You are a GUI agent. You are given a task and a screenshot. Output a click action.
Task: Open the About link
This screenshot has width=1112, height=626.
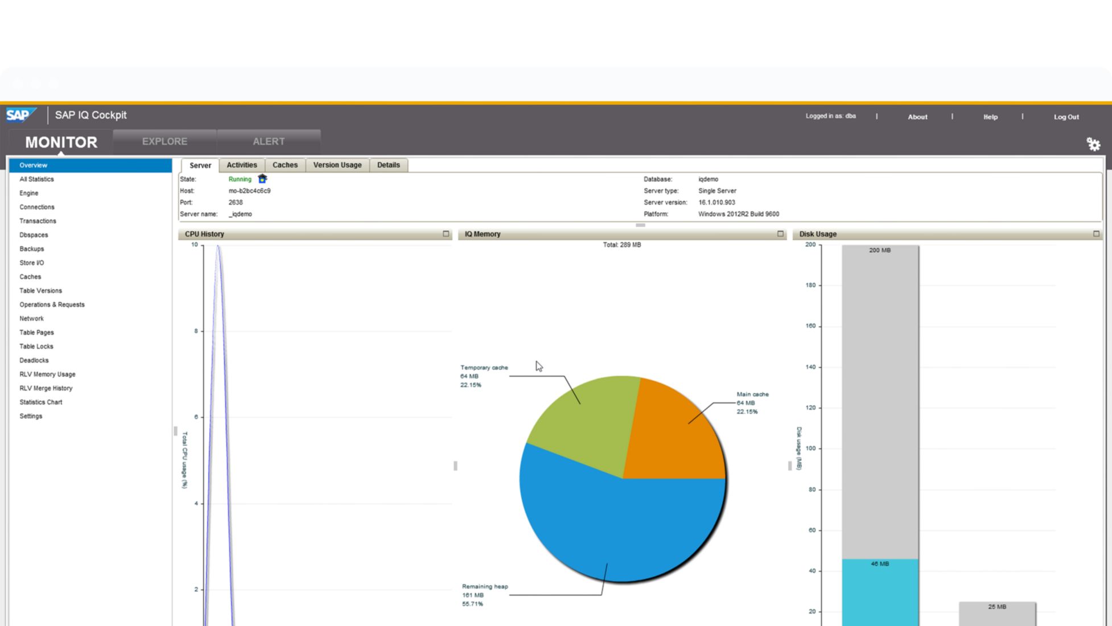pos(917,117)
